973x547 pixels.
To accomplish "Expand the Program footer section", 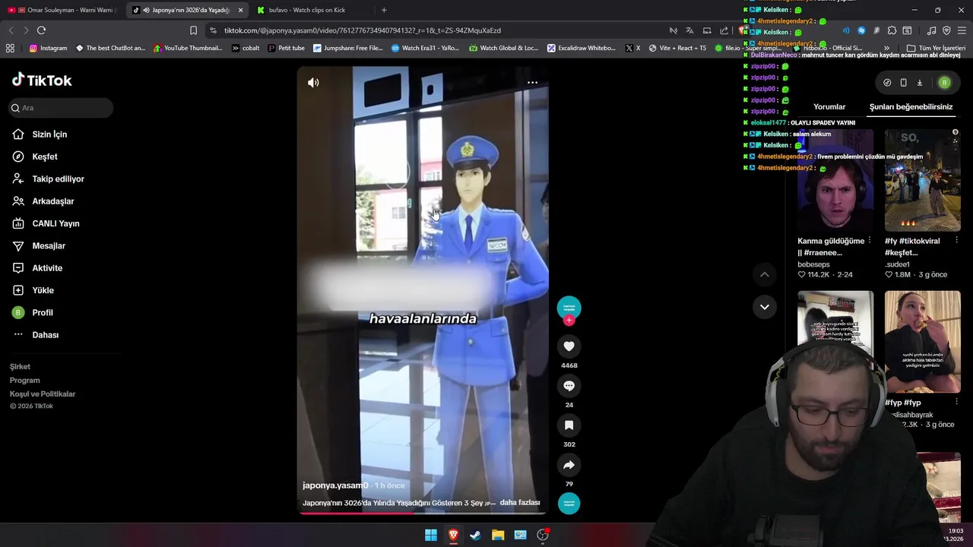I will click(x=25, y=381).
